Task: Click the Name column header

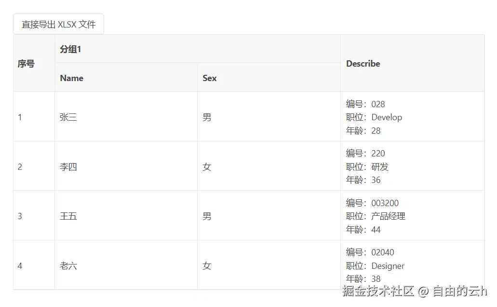Action: pyautogui.click(x=126, y=77)
